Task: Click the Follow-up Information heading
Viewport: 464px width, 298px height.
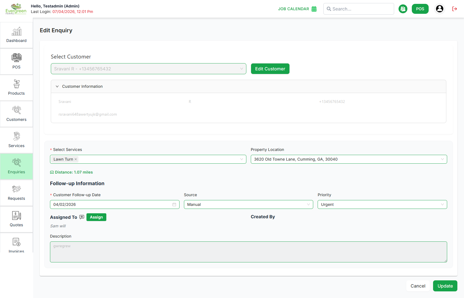Action: click(x=77, y=183)
